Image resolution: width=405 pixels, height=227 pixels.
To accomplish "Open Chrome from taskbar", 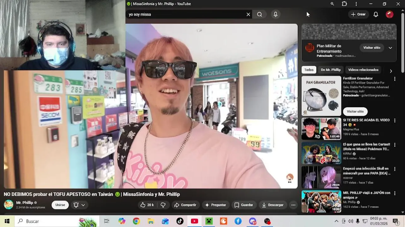I will 136,221.
